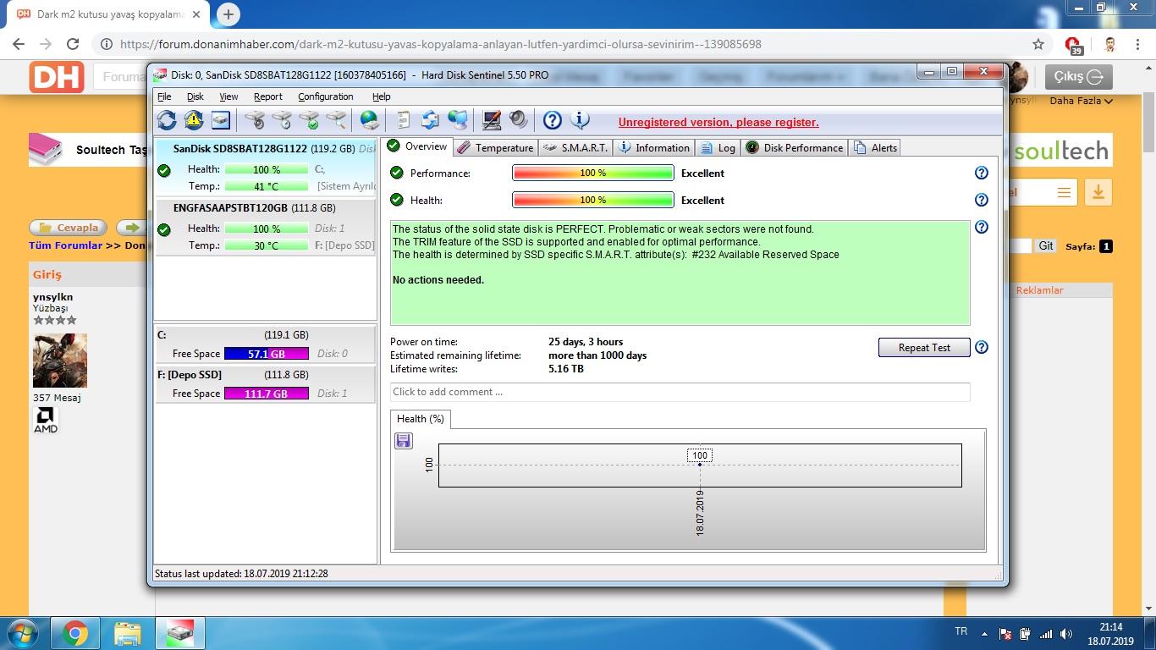Select the ENGFASAAPSTBT120GB disk entry

(x=254, y=207)
